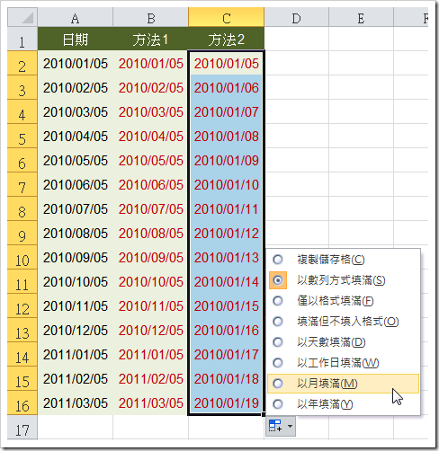
Task: Click the 日期 header cell
Action: coord(76,39)
